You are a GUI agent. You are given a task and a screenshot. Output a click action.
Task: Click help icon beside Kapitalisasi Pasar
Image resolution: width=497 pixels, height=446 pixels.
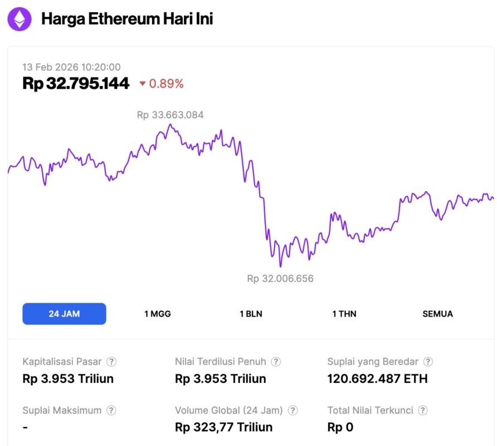coord(111,362)
